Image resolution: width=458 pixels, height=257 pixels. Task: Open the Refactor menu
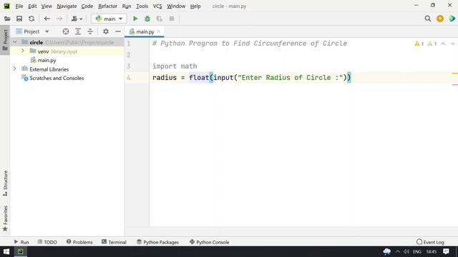(x=107, y=6)
